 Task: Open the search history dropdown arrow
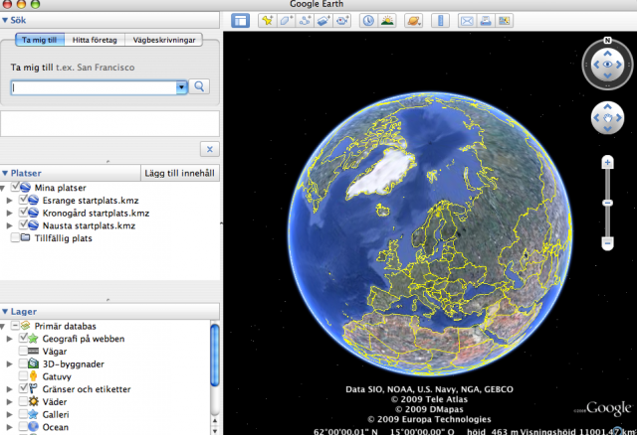[181, 87]
